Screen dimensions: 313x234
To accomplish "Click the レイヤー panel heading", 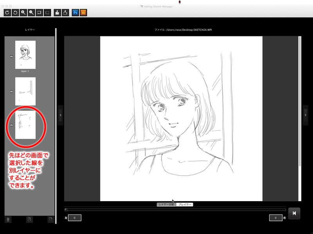I will [x=30, y=30].
